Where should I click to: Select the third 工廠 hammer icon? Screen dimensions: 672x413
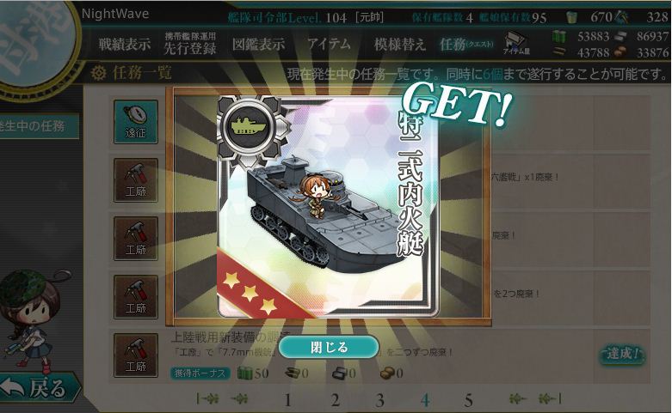(x=136, y=297)
